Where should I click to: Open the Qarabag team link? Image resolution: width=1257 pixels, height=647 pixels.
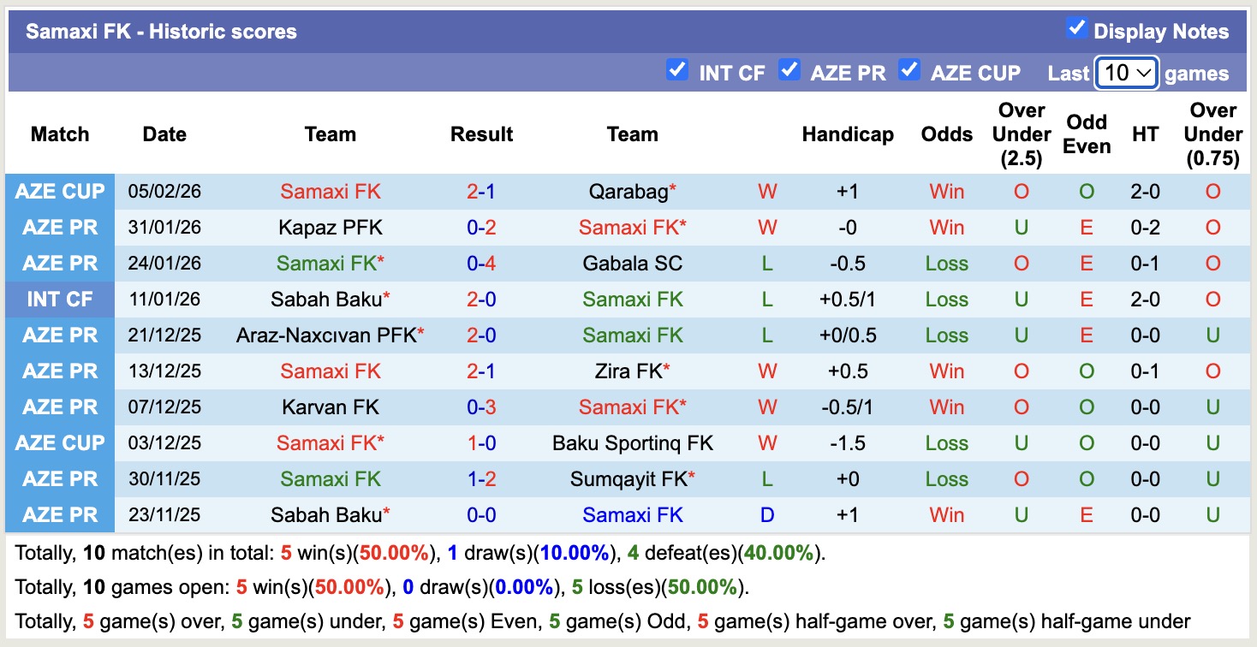pyautogui.click(x=628, y=192)
